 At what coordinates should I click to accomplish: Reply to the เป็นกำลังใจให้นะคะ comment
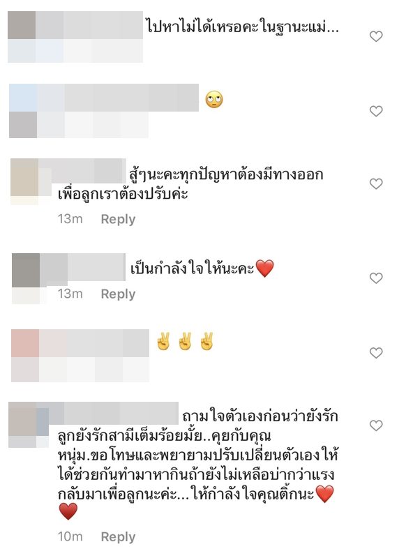pos(118,294)
